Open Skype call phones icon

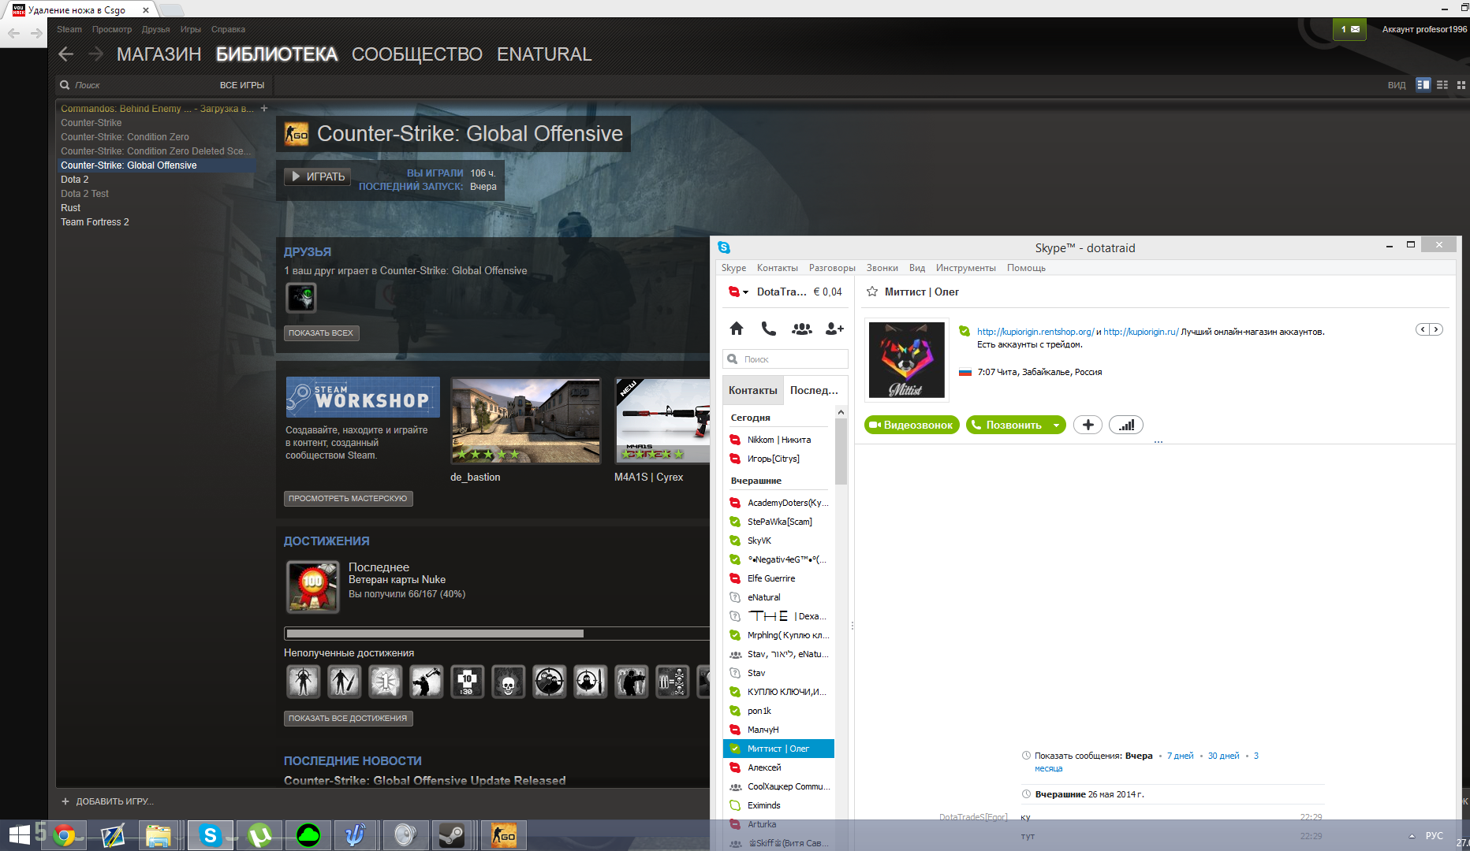point(769,329)
